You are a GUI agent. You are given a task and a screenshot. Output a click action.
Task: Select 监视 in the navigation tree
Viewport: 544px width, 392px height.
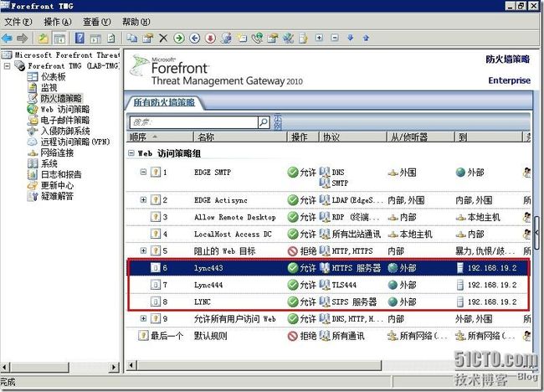[49, 87]
